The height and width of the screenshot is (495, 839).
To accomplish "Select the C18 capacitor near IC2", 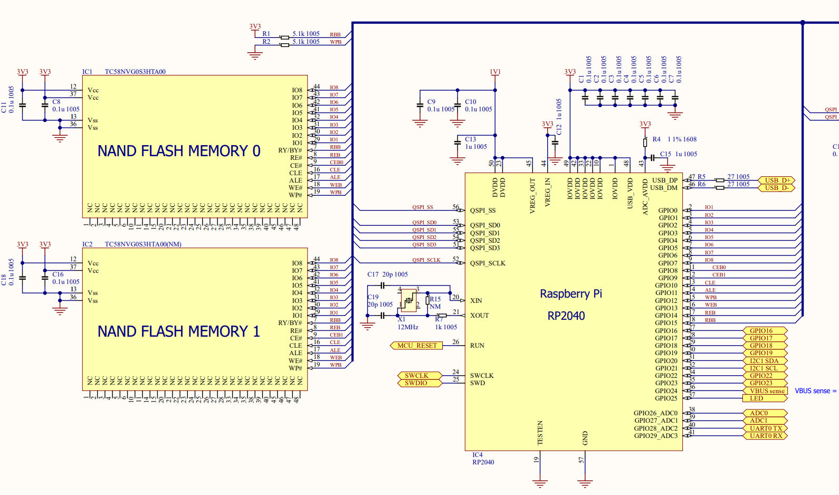I will coord(22,278).
